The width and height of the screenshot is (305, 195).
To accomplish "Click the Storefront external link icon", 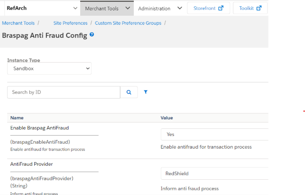I will (221, 8).
